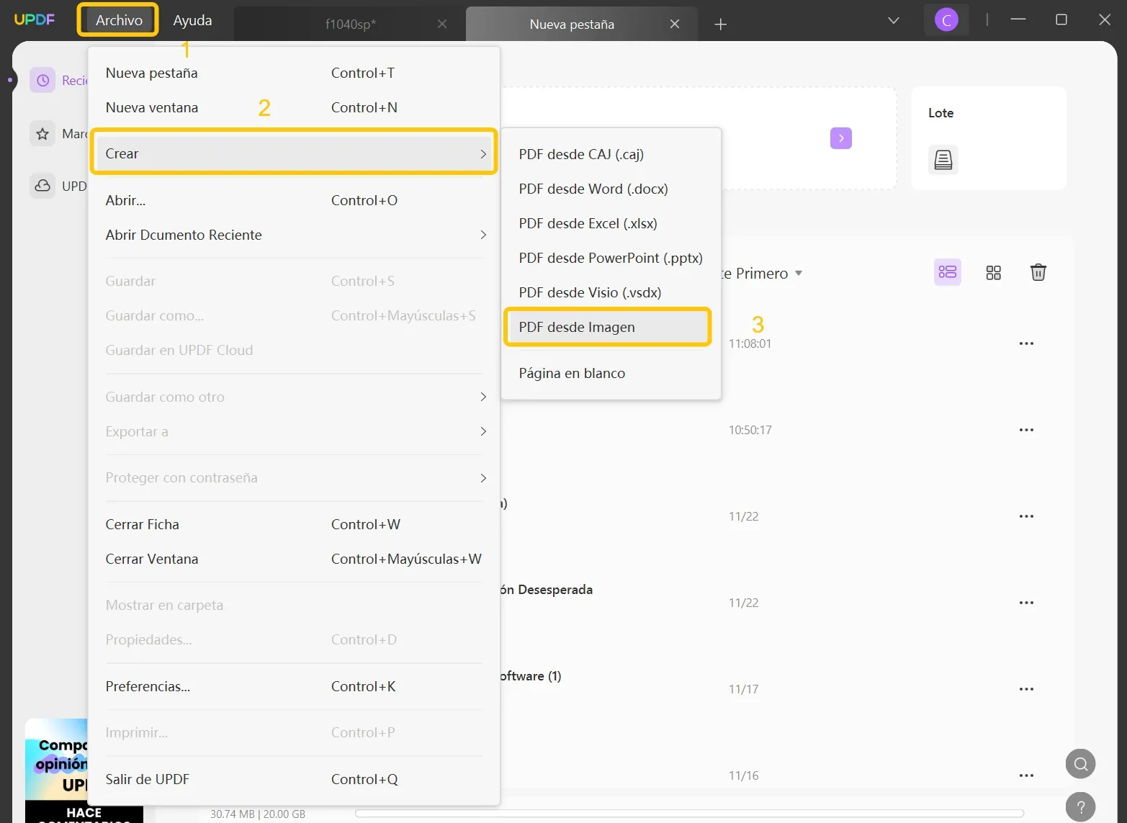Expand Guardar como otro submenu
The height and width of the screenshot is (823, 1127).
[x=294, y=397]
